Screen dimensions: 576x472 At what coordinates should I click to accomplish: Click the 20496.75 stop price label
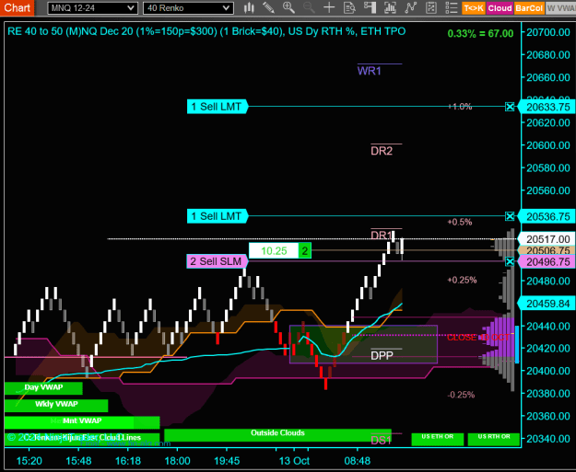547,262
